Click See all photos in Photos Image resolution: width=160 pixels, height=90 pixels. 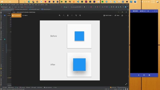(16, 15)
